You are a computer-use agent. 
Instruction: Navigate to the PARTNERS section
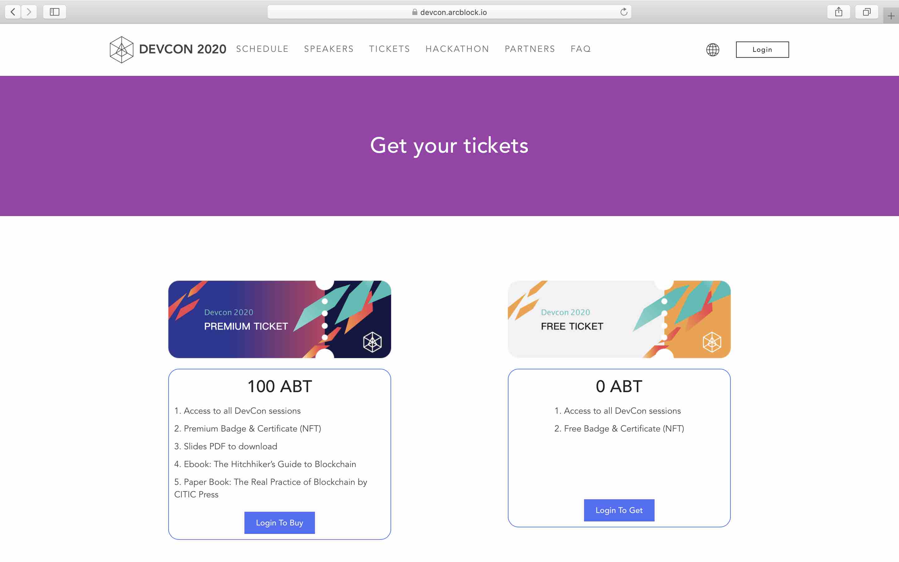point(530,49)
